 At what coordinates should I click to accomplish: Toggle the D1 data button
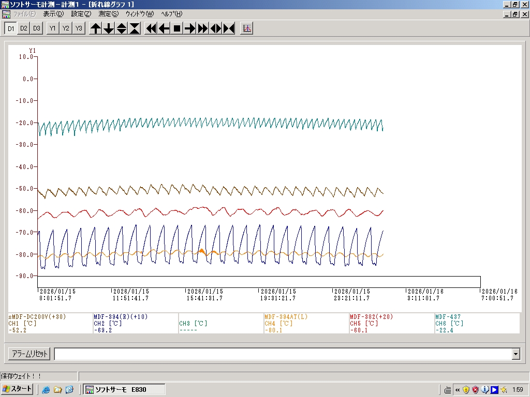click(10, 28)
